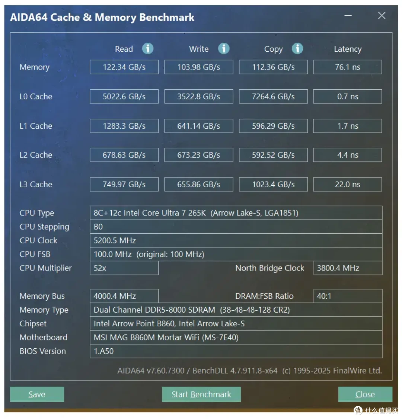Image resolution: width=402 pixels, height=419 pixels.
Task: Select Memory read value 122.34 GB/s
Action: [x=124, y=67]
